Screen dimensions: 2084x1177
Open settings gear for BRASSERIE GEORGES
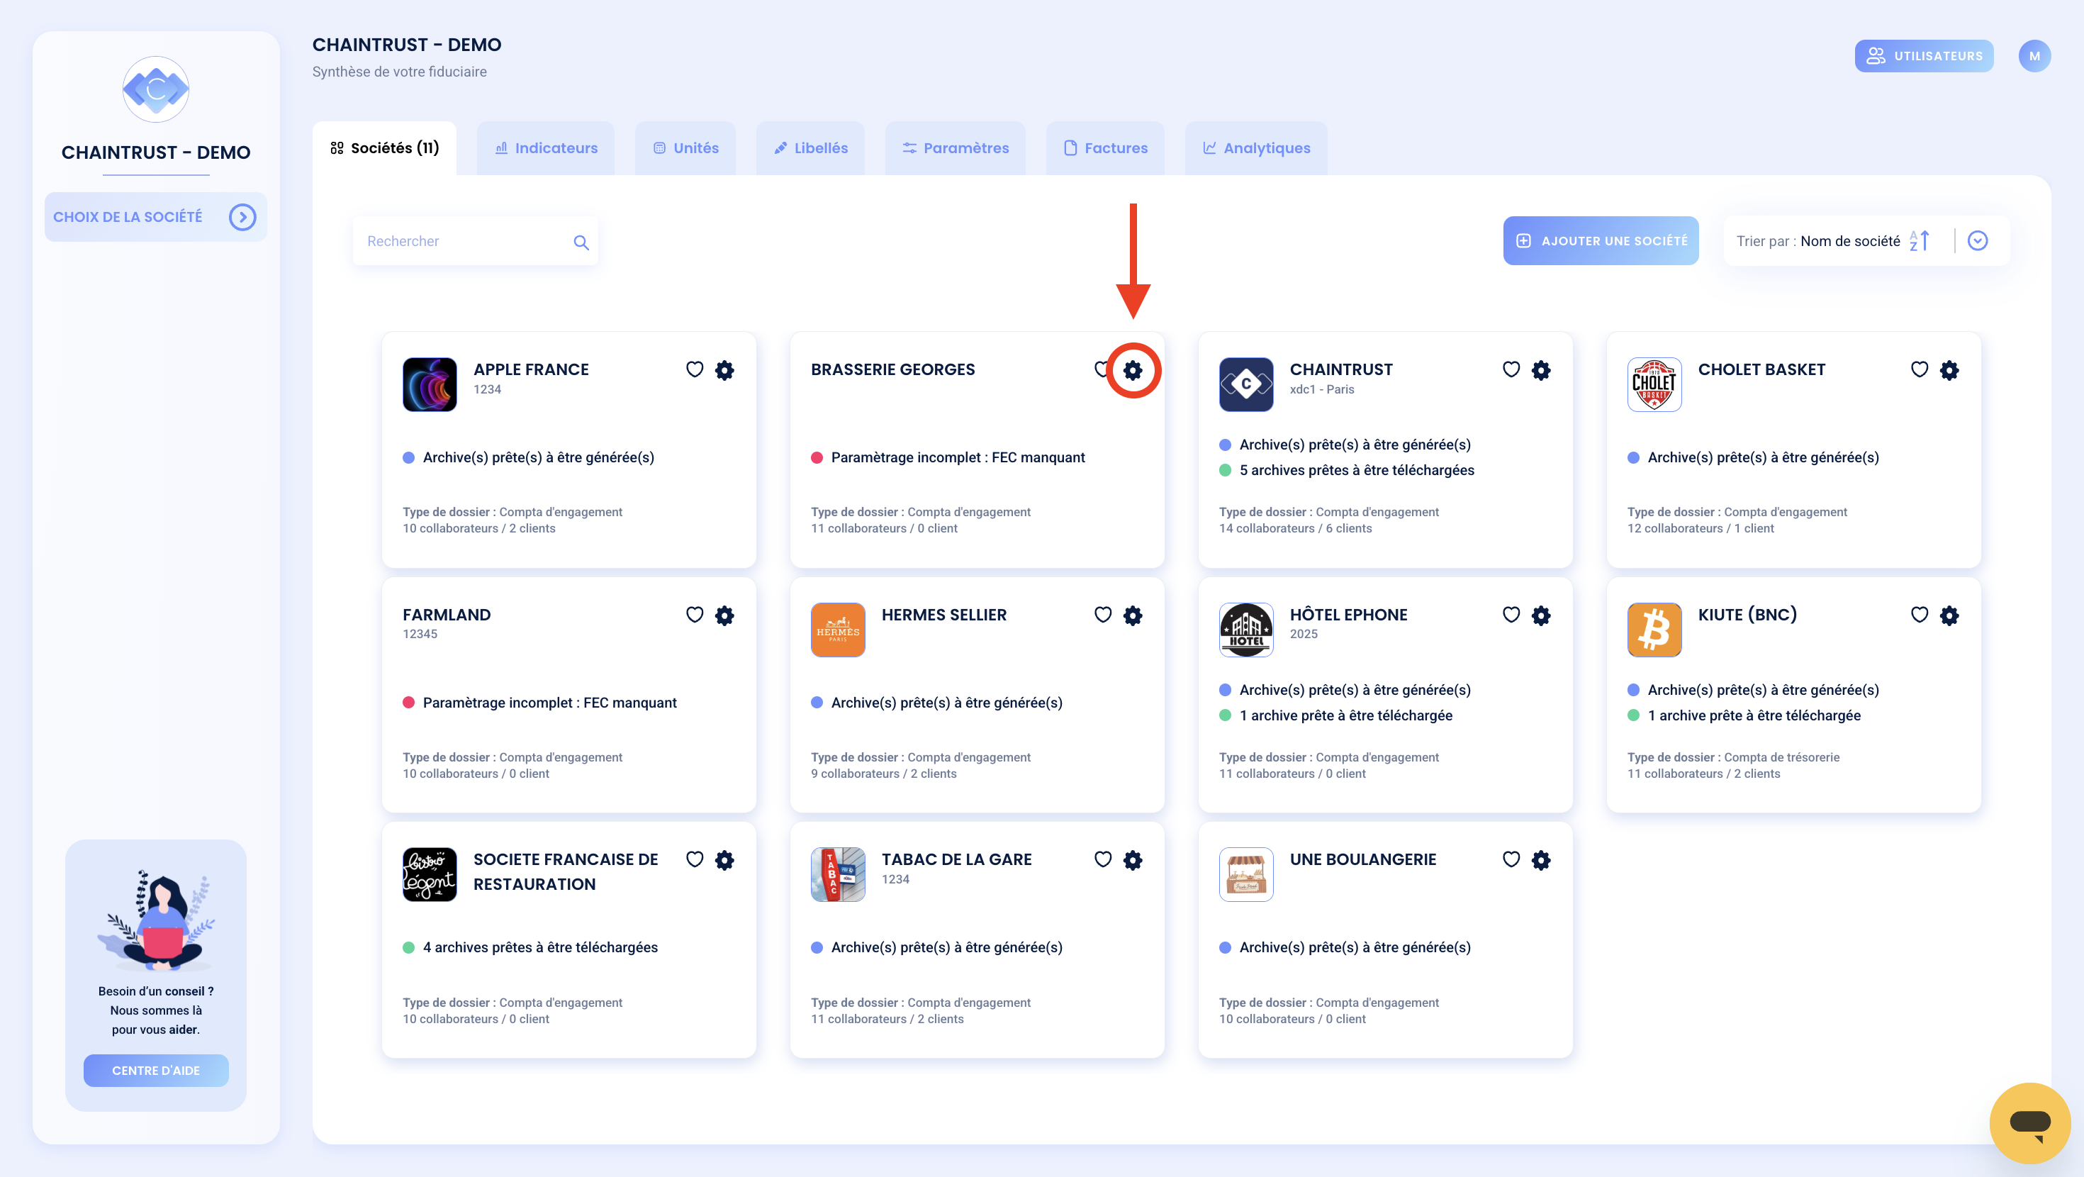point(1133,370)
